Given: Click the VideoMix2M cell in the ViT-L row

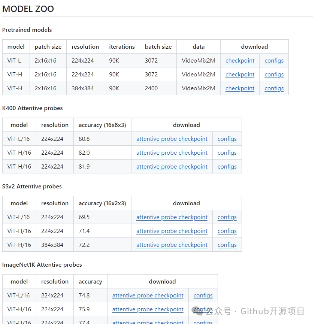Looking at the screenshot, I should (199, 61).
